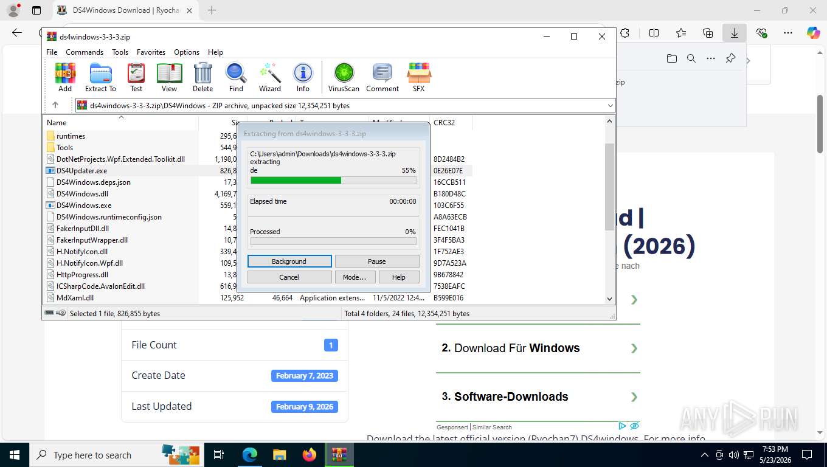The image size is (827, 467).
Task: Expand the archive path dropdown
Action: [610, 106]
